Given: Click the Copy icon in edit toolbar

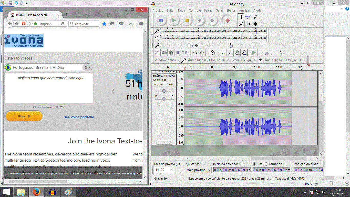Looking at the screenshot, I should click(164, 53).
